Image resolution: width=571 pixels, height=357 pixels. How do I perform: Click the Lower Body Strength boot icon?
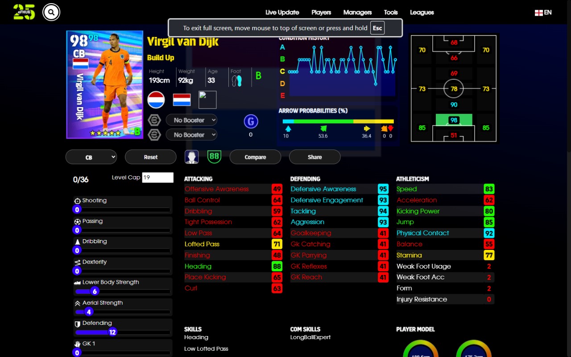click(77, 282)
